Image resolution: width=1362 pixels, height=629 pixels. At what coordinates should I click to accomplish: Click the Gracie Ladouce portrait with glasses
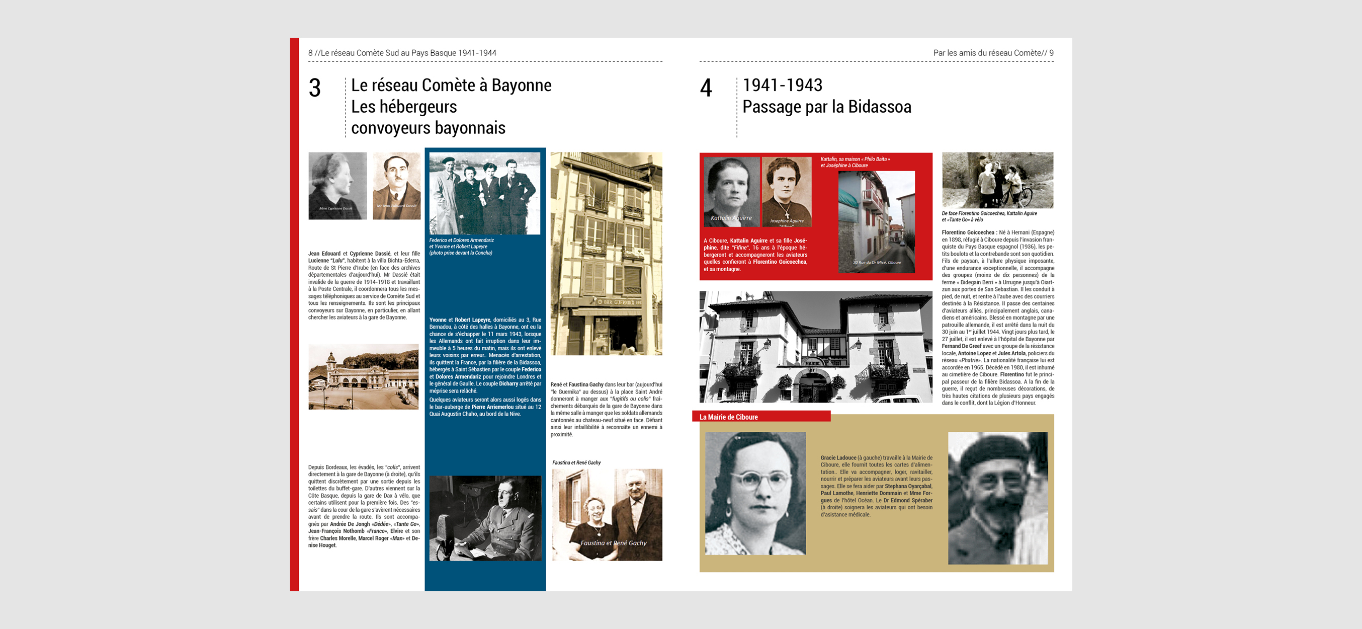[755, 493]
